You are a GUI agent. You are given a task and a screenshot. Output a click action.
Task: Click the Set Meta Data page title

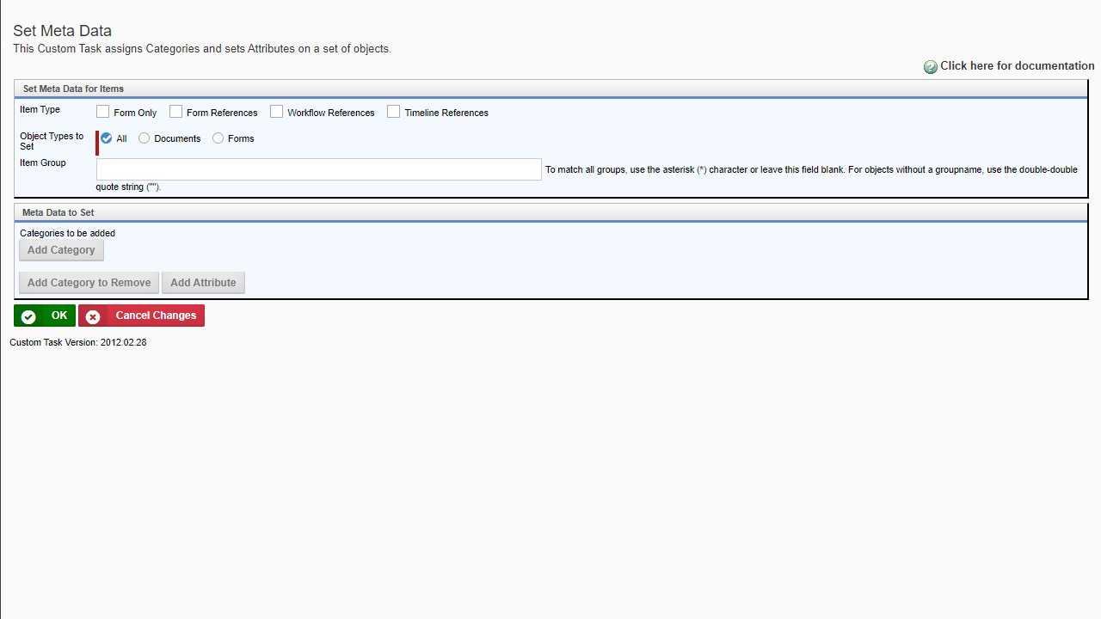pyautogui.click(x=63, y=31)
